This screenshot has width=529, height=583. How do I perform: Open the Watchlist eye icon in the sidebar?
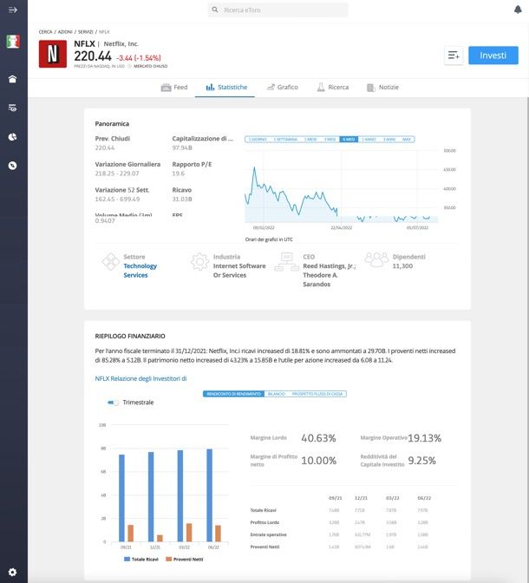[13, 108]
